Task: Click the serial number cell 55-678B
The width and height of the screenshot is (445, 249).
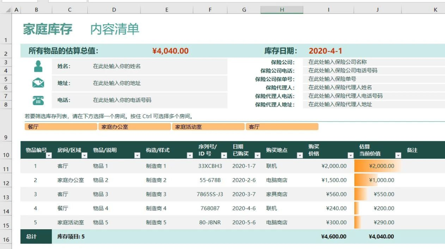Action: (x=210, y=180)
